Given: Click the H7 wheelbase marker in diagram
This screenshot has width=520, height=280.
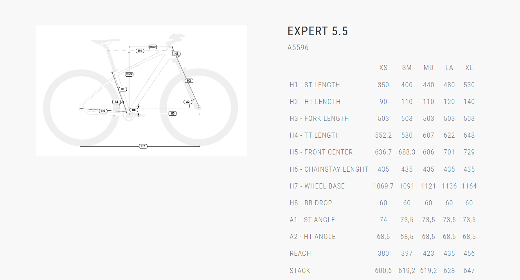Looking at the screenshot, I should point(143,146).
